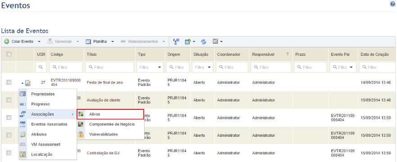Screen dimensions: 397x162
Task: Choose Localização menu entry
Action: (48, 154)
